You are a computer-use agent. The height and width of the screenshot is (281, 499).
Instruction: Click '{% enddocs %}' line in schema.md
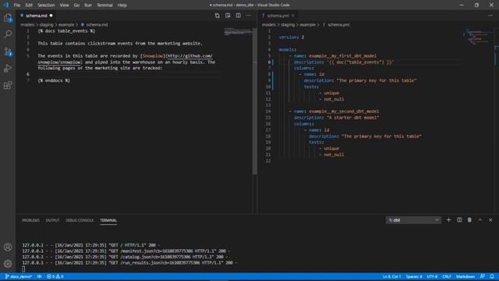click(x=54, y=80)
